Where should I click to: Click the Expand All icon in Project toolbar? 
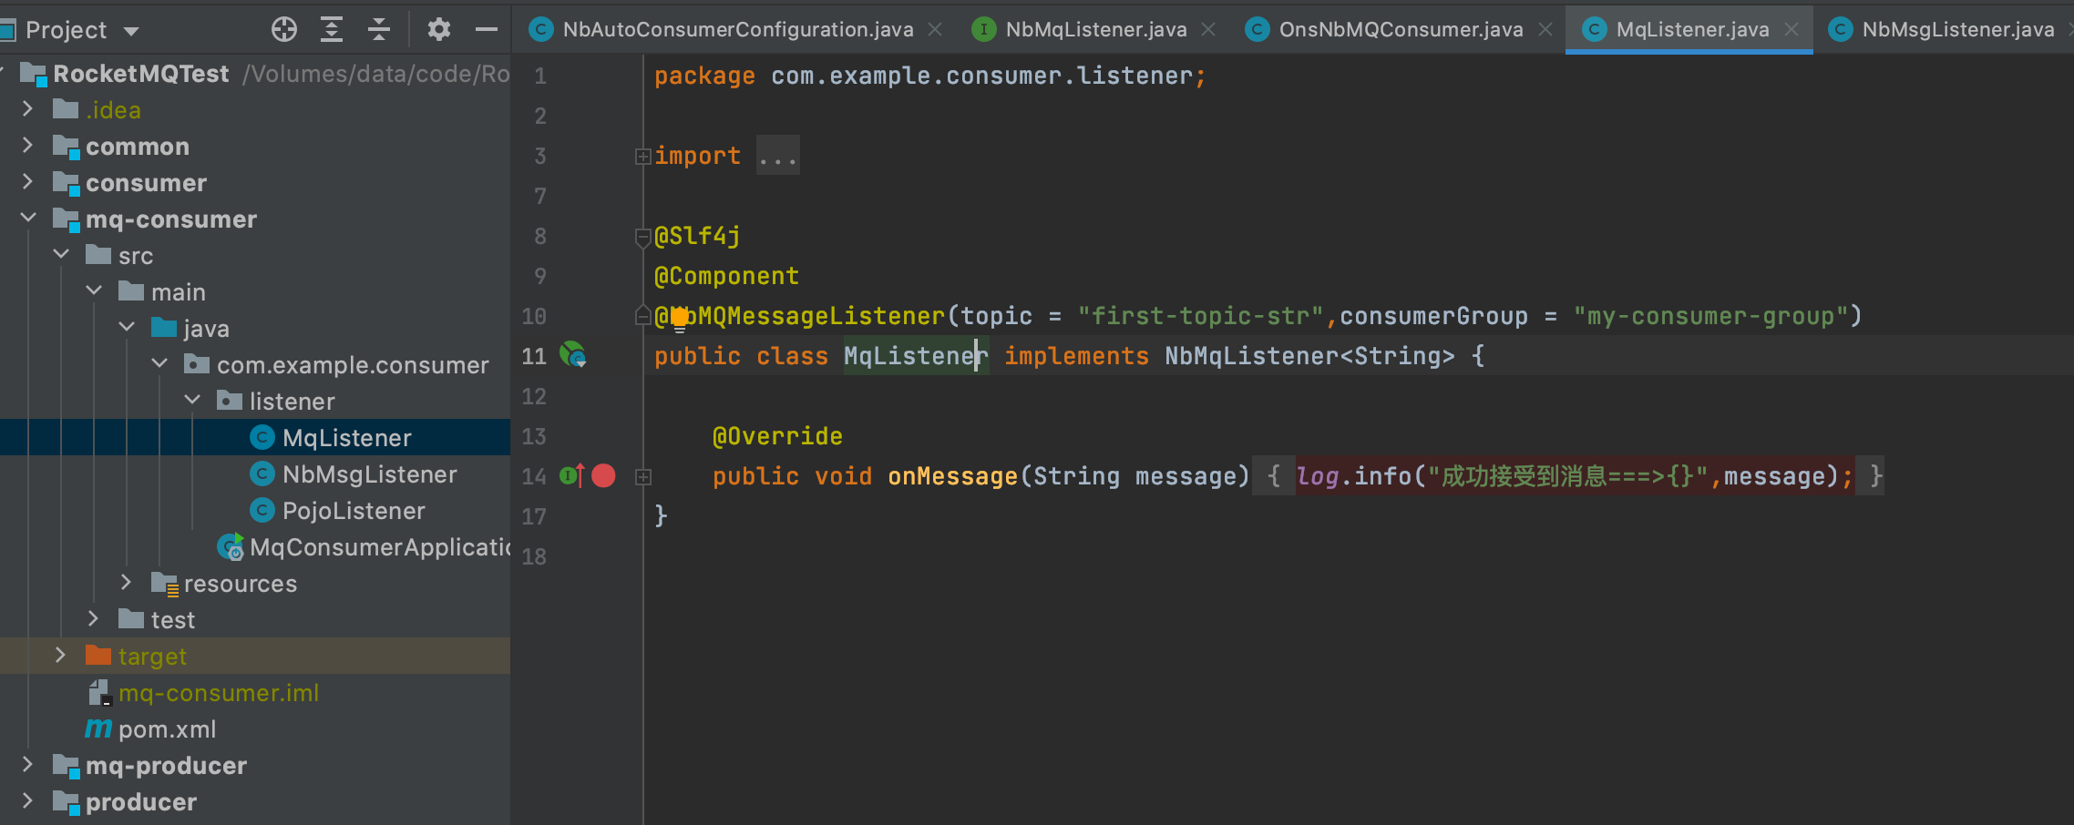[x=331, y=28]
